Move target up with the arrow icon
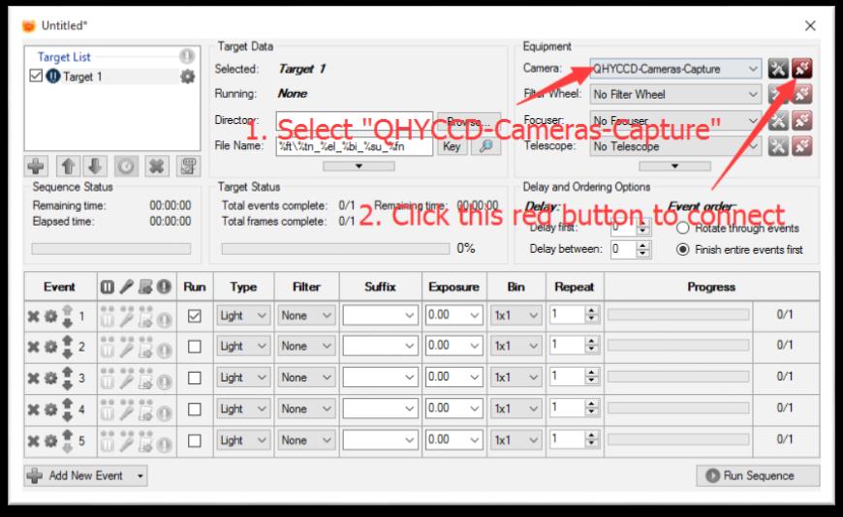843x517 pixels. 68,167
